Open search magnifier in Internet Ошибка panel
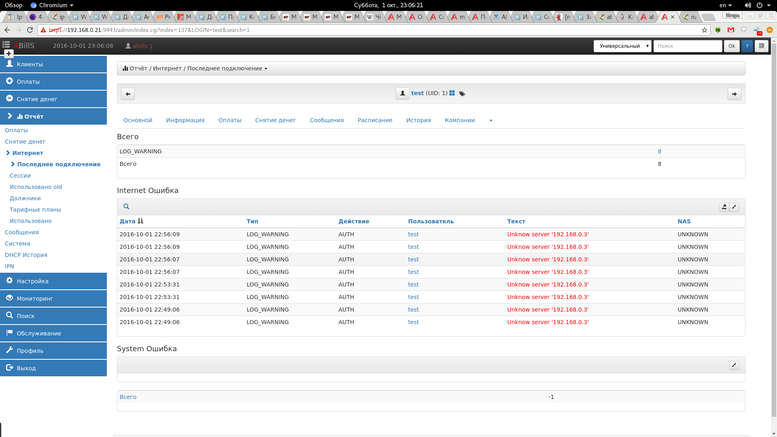 pos(126,206)
